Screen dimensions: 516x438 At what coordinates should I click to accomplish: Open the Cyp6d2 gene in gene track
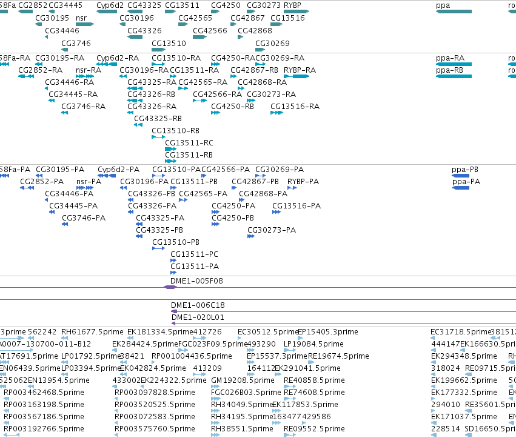coord(107,12)
